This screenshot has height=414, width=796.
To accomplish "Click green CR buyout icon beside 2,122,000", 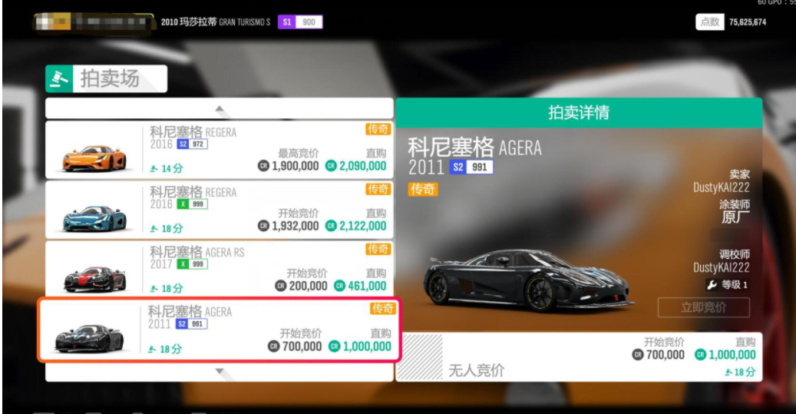I will pyautogui.click(x=331, y=226).
